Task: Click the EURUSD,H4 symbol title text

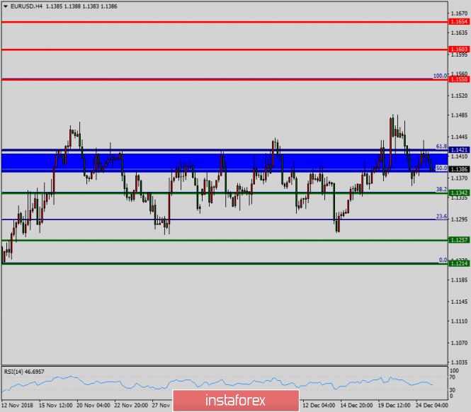Action: [x=25, y=6]
